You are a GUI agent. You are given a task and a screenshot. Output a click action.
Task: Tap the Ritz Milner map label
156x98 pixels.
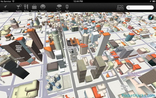tap(144, 56)
